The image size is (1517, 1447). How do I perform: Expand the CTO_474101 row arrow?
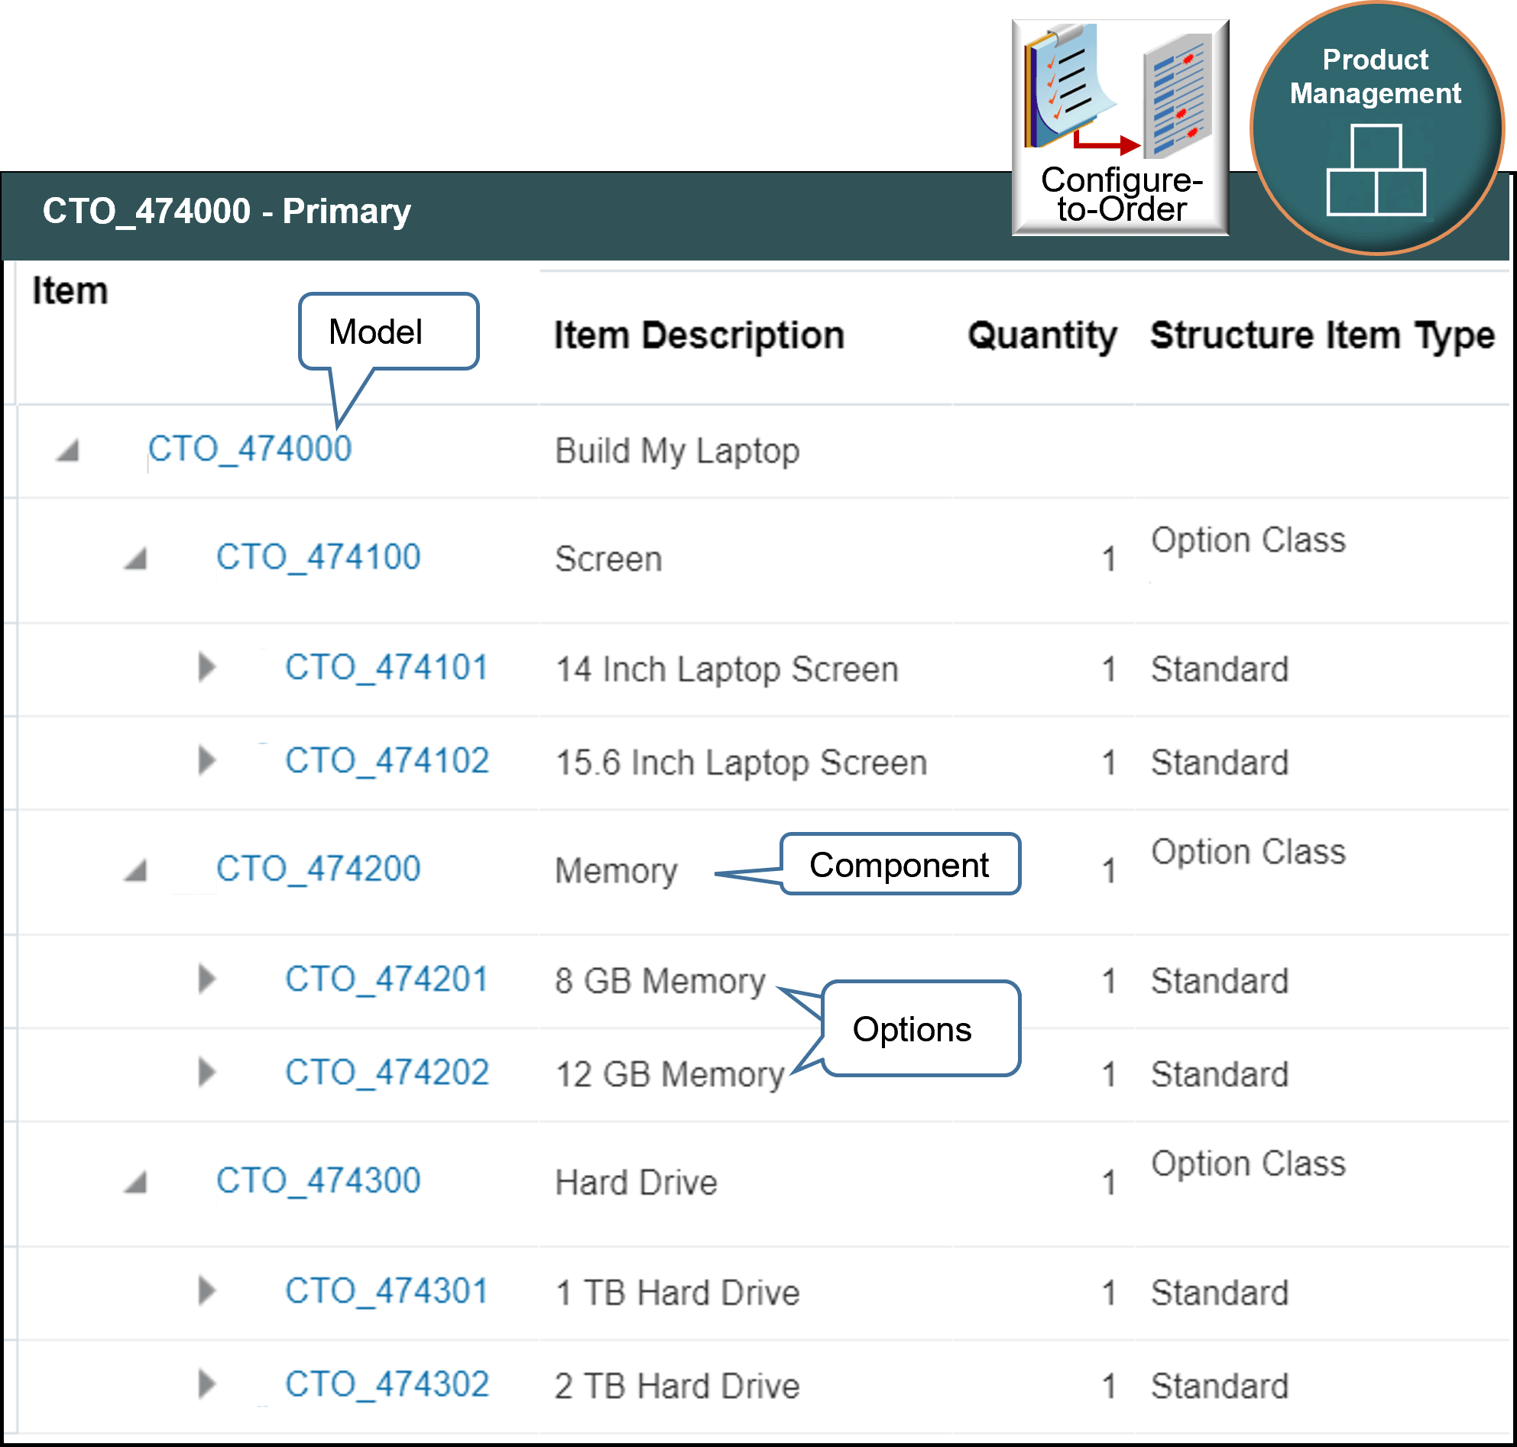[x=206, y=667]
